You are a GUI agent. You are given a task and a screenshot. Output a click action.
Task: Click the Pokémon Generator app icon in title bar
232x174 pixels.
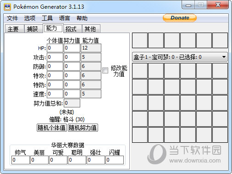point(7,7)
